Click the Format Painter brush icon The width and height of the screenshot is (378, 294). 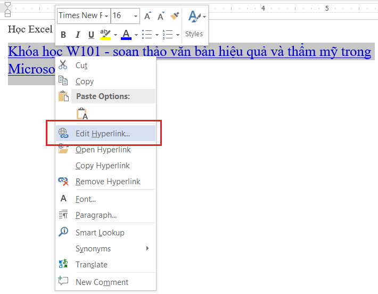[175, 16]
